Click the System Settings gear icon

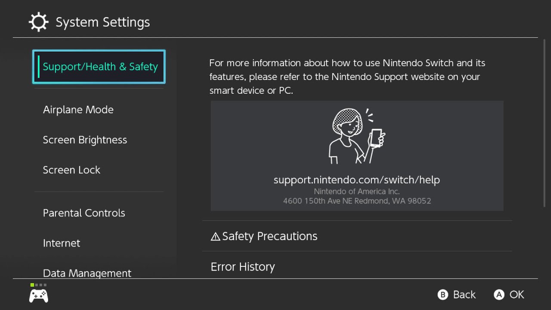pyautogui.click(x=38, y=22)
